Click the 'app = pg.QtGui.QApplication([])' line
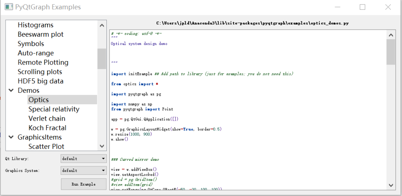Image resolution: width=402 pixels, height=196 pixels. [144, 119]
